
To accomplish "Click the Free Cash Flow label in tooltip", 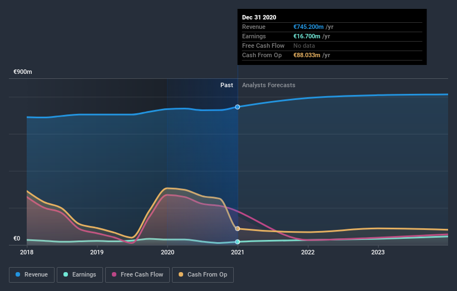I will pyautogui.click(x=263, y=46).
